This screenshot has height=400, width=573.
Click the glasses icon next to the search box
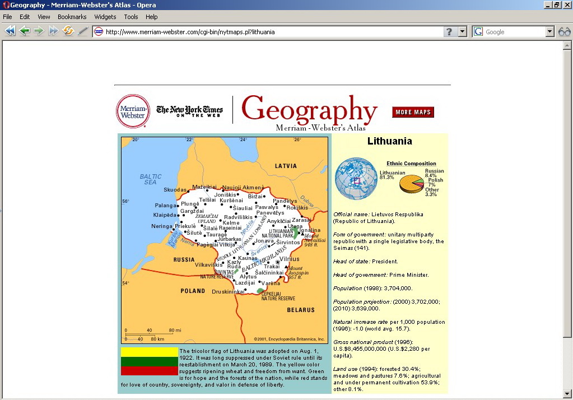click(564, 32)
